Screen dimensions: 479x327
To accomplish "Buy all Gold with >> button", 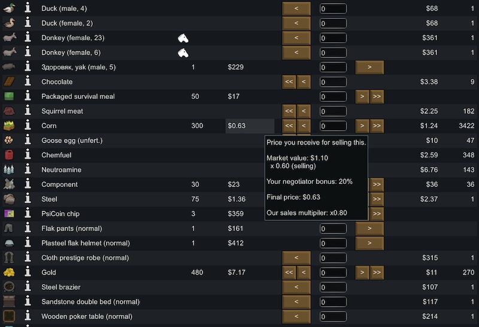I will [x=377, y=272].
